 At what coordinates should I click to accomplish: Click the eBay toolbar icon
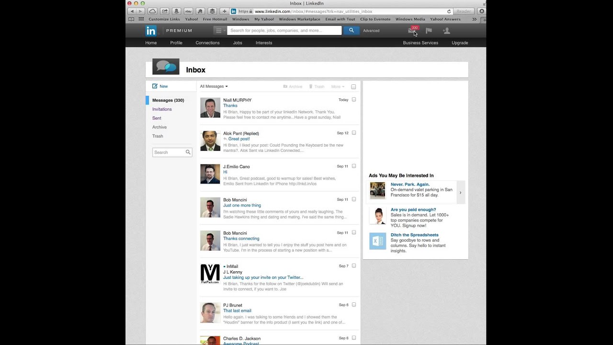coord(188,11)
